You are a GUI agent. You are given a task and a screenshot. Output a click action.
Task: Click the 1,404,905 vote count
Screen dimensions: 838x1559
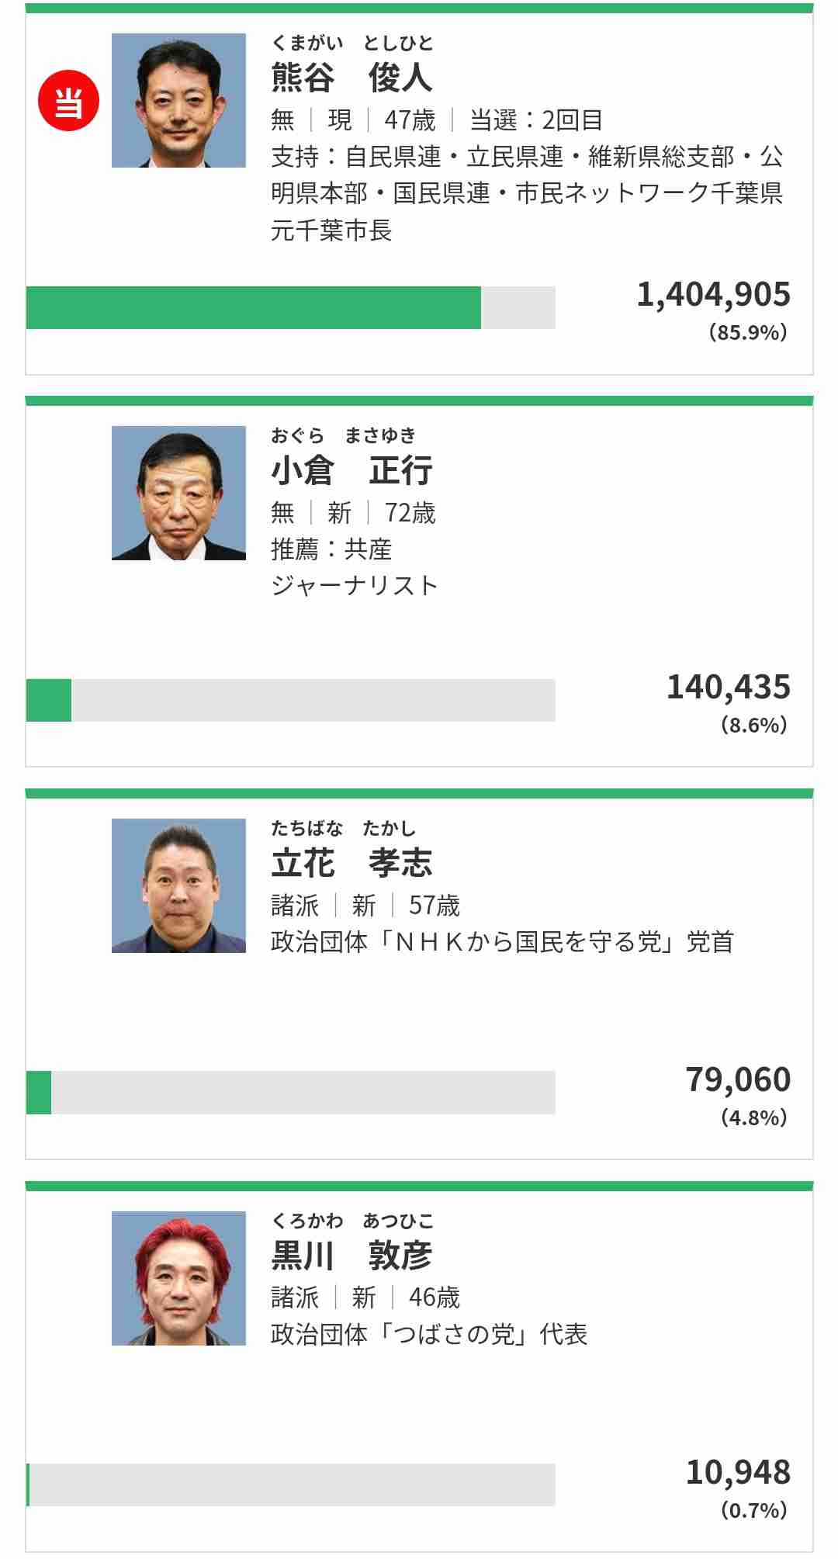(714, 295)
